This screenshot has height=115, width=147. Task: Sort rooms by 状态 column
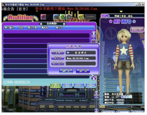pyautogui.click(x=21, y=28)
